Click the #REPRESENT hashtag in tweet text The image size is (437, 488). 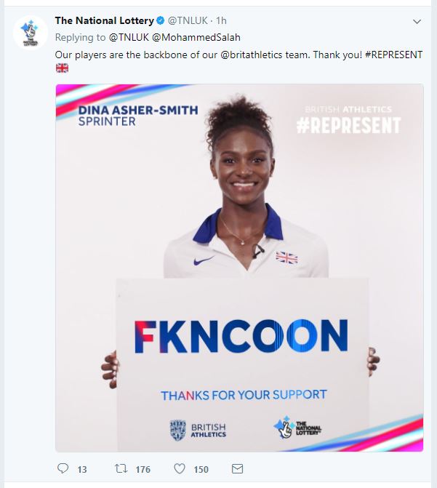tap(393, 55)
